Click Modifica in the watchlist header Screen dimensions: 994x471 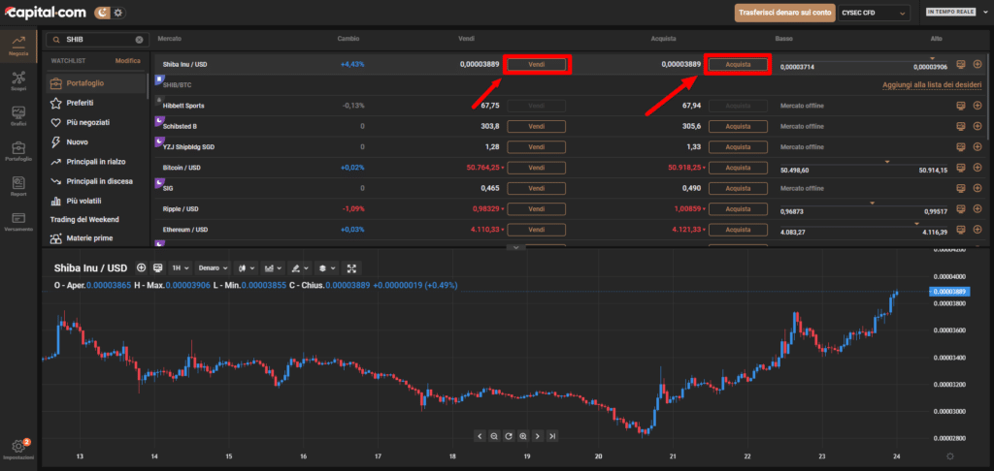tap(128, 61)
